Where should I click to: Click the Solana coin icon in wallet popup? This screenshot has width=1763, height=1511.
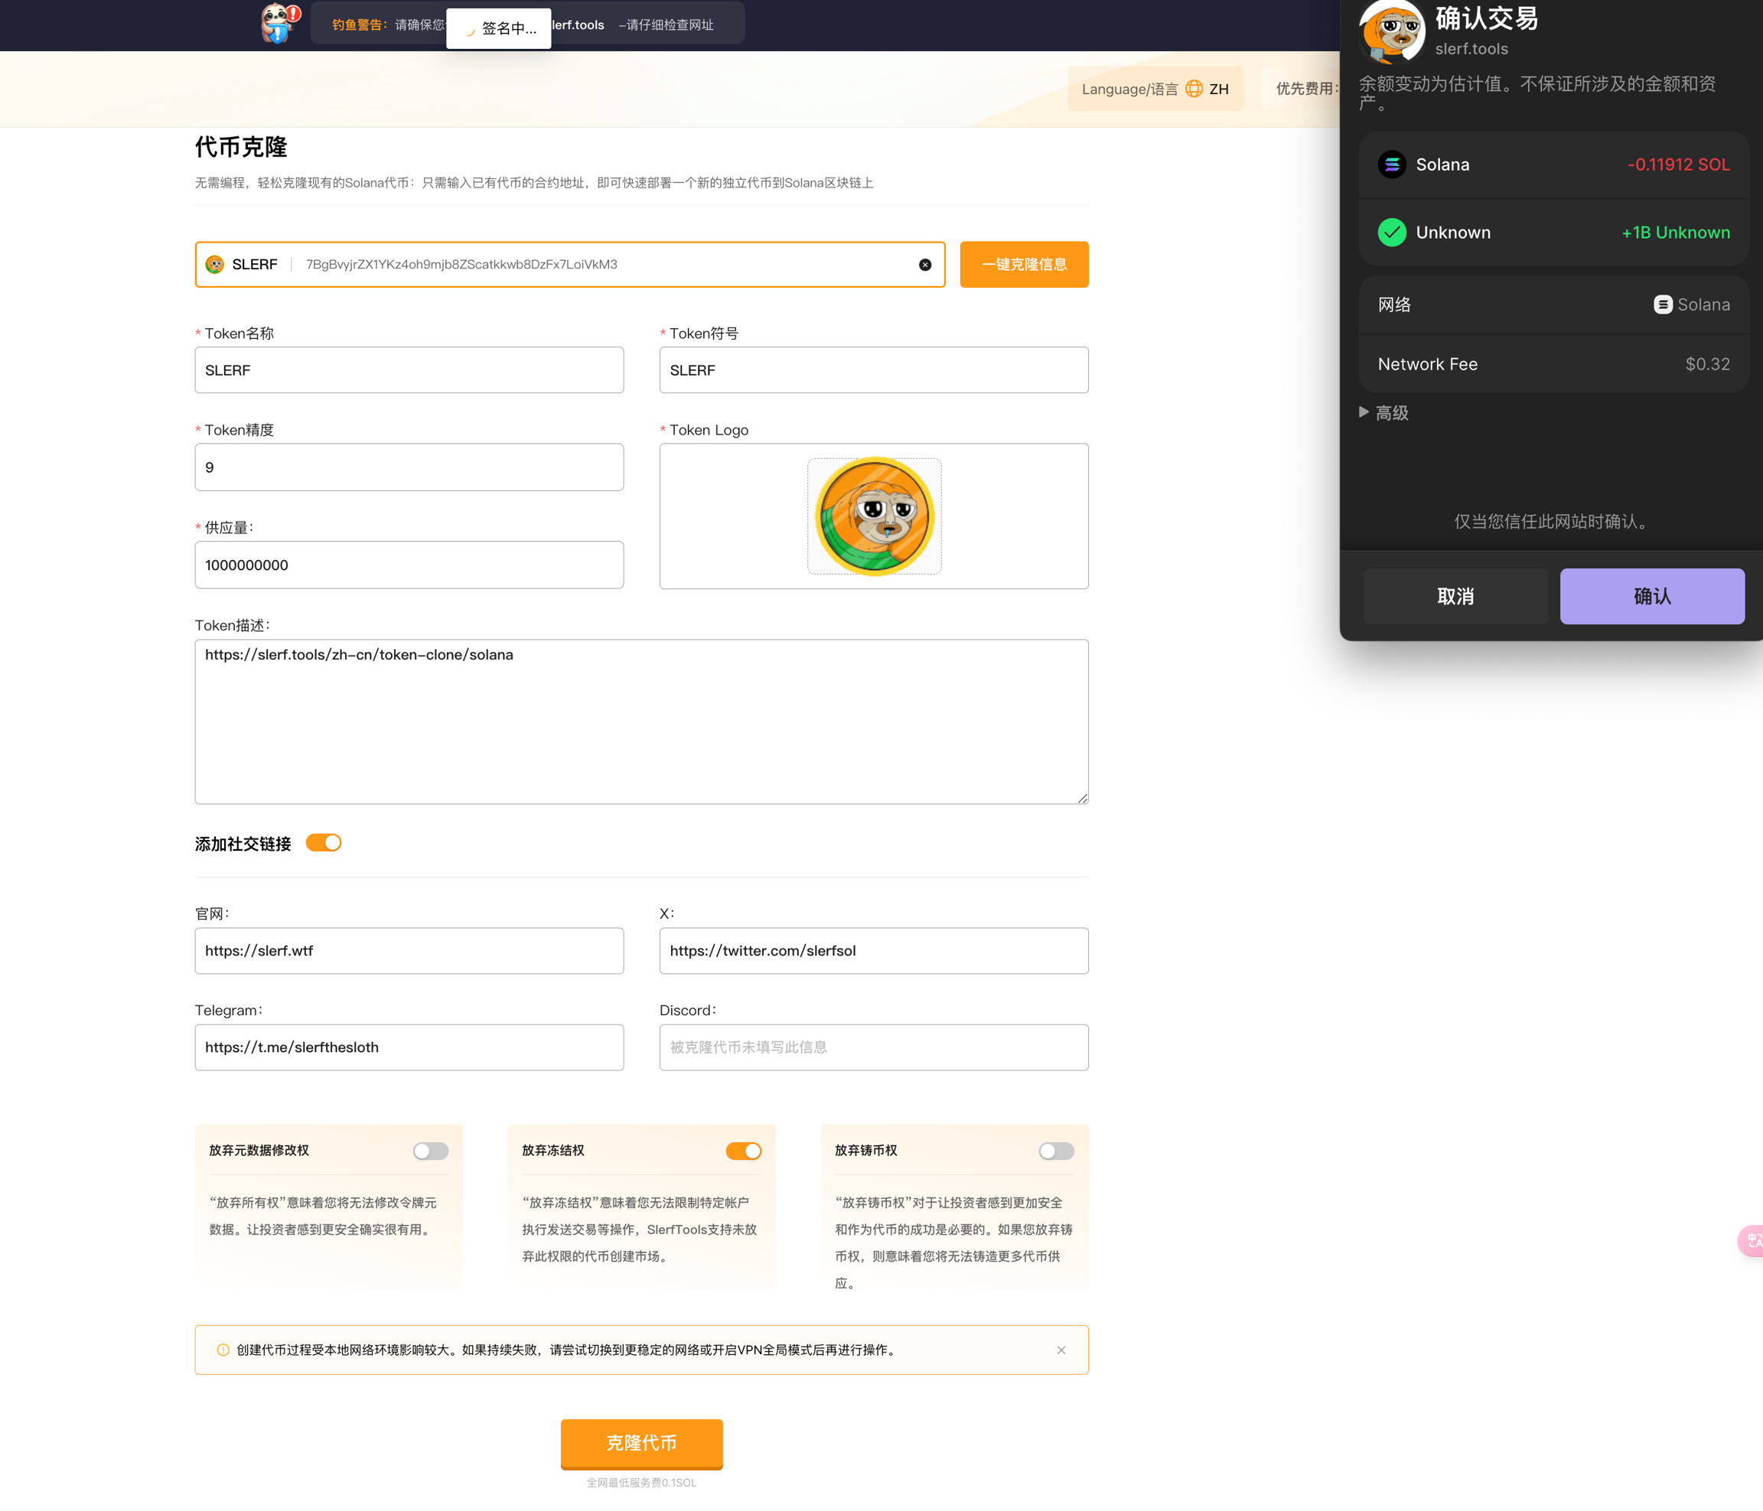[x=1391, y=164]
